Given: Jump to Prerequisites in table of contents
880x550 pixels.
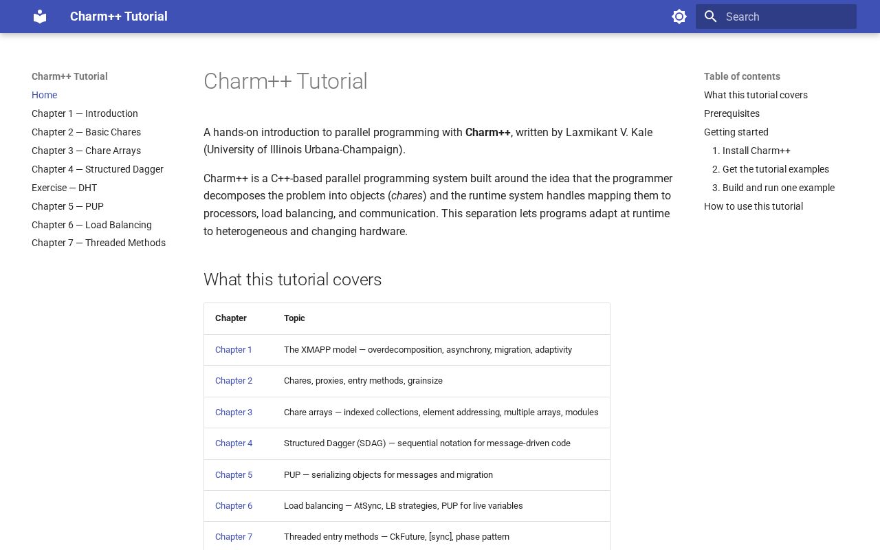Looking at the screenshot, I should (731, 113).
